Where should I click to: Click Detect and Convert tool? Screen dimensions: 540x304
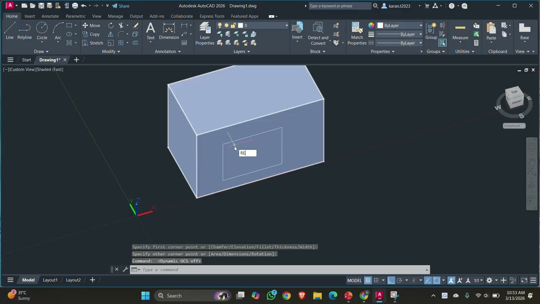[318, 33]
